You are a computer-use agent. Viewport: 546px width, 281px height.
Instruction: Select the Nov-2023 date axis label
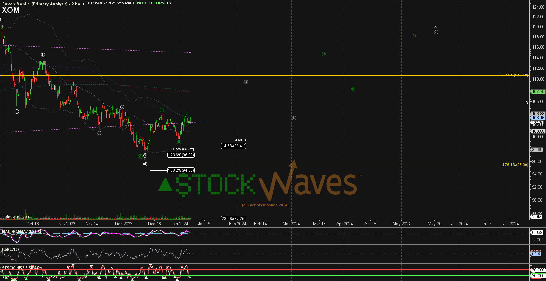coord(67,224)
